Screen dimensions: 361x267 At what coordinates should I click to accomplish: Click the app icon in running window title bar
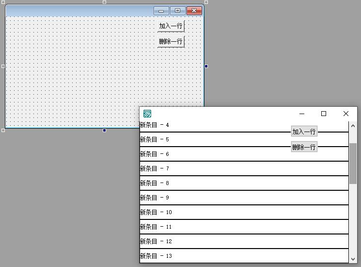pyautogui.click(x=147, y=114)
